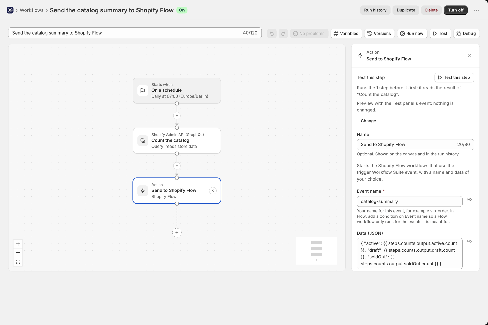This screenshot has height=325, width=488.
Task: Insert variable into Data JSON
Action: coord(469,241)
